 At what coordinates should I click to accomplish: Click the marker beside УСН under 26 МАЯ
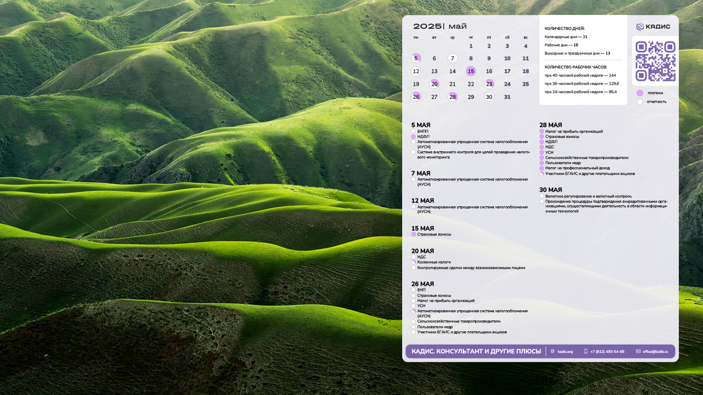click(x=413, y=306)
